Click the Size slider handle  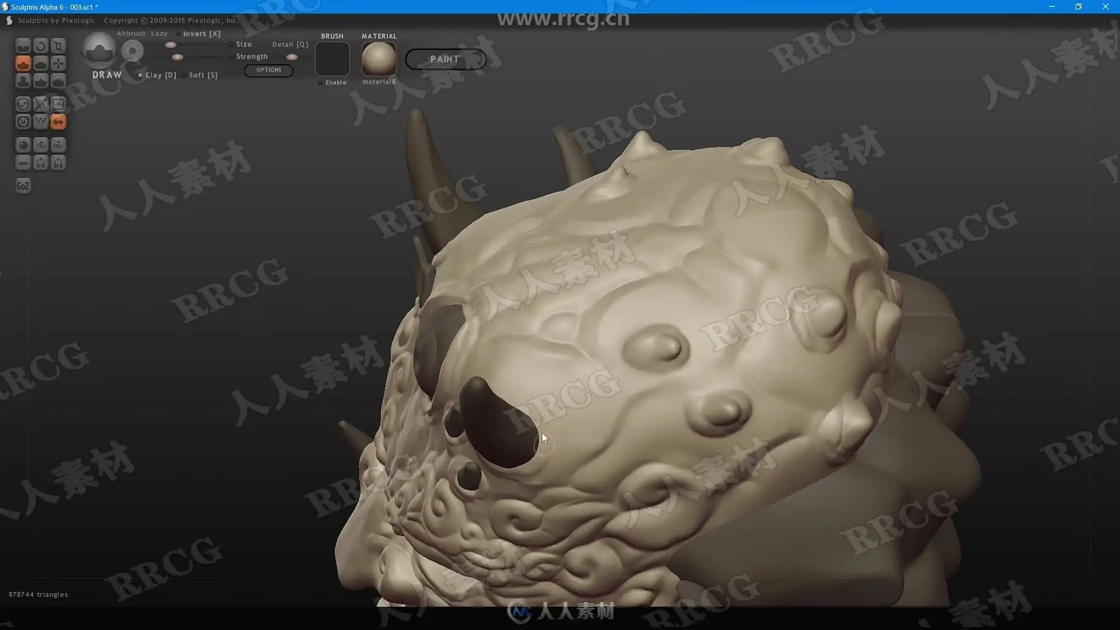point(170,45)
